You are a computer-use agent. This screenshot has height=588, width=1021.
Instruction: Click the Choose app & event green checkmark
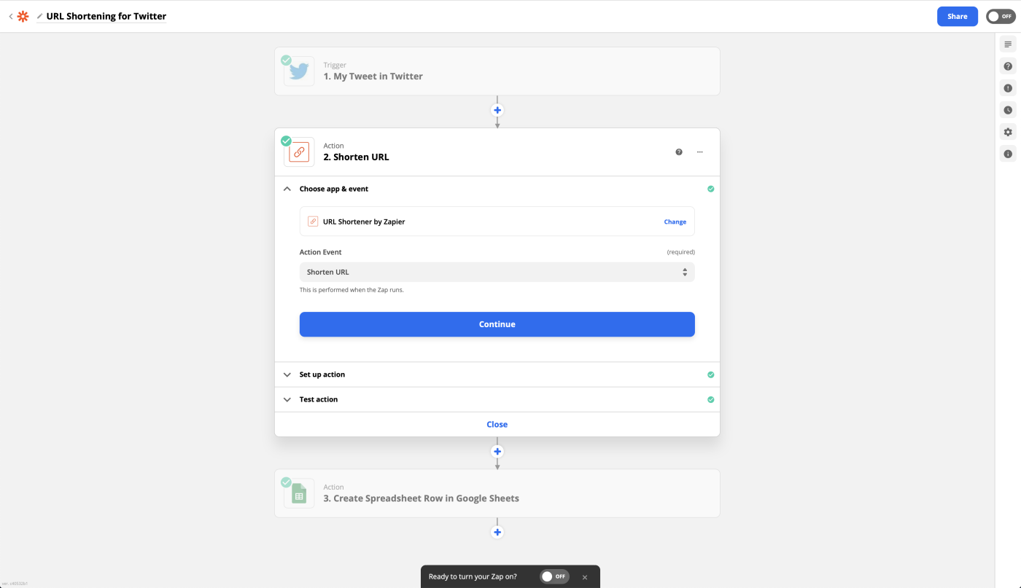pyautogui.click(x=711, y=189)
